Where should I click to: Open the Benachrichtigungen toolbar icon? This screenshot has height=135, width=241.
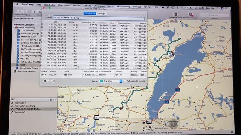click(x=191, y=15)
